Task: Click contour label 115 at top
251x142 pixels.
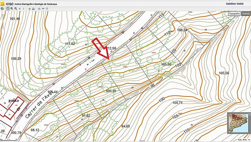Action: [161, 16]
